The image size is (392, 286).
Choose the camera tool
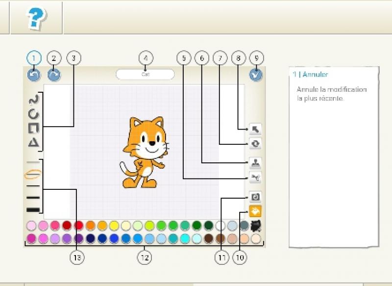[255, 197]
